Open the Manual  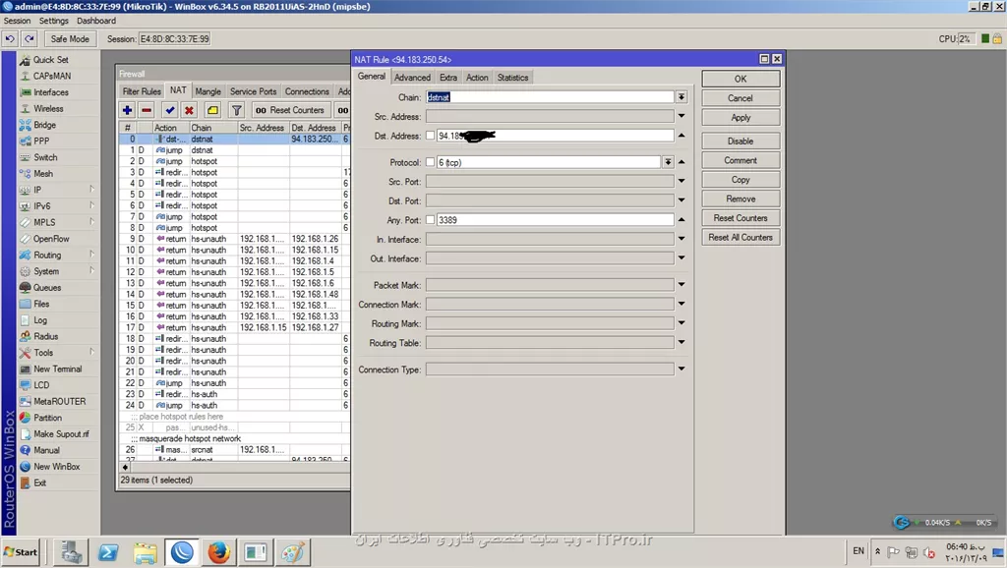pos(46,450)
